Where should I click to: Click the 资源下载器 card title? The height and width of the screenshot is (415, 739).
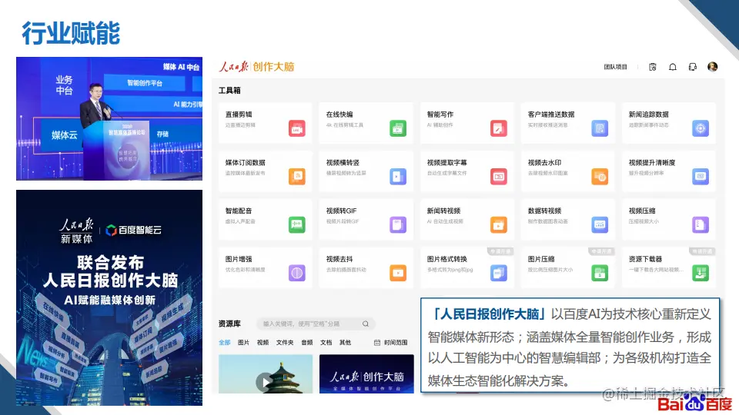(x=645, y=259)
